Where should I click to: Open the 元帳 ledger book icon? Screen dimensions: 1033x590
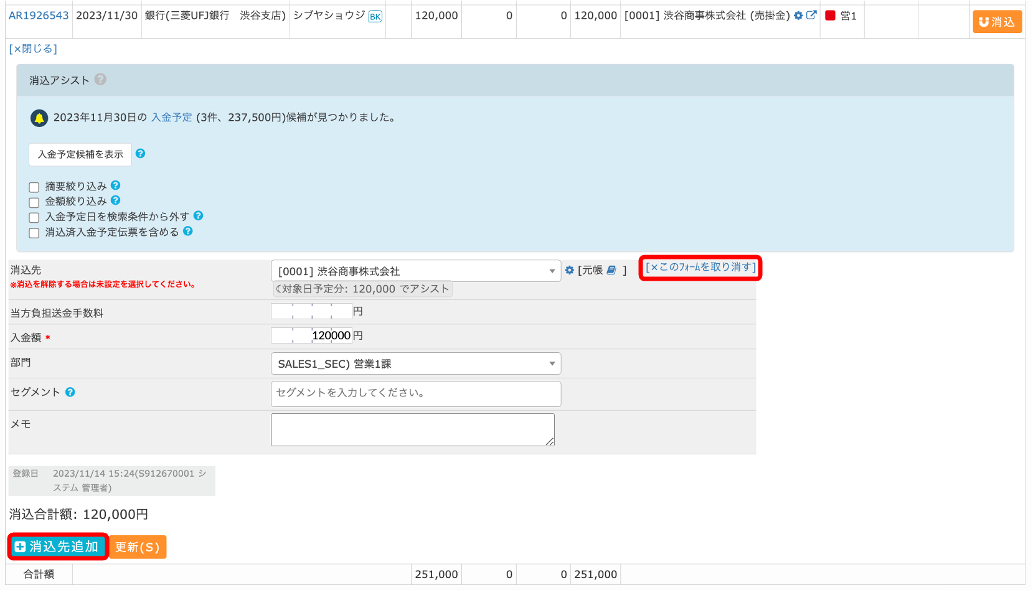point(611,270)
